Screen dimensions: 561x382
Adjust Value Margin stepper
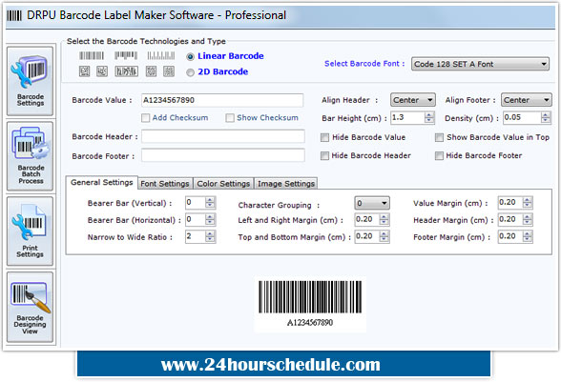pyautogui.click(x=527, y=203)
